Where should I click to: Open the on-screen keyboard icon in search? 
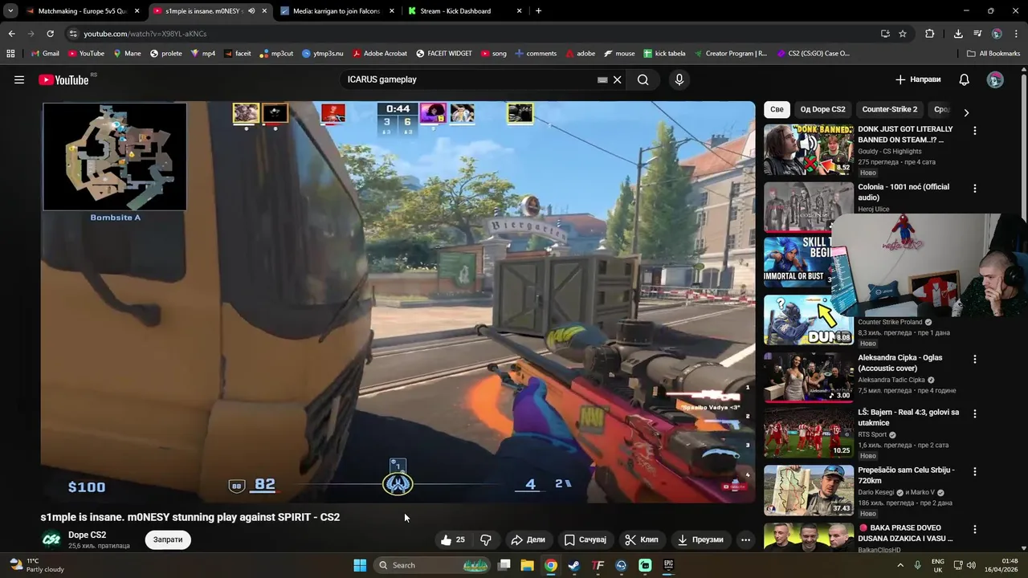click(602, 79)
